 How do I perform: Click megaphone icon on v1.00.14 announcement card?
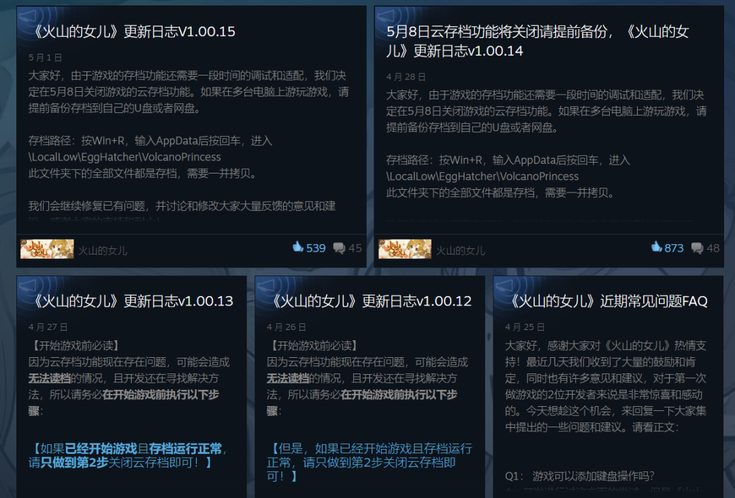click(386, 17)
